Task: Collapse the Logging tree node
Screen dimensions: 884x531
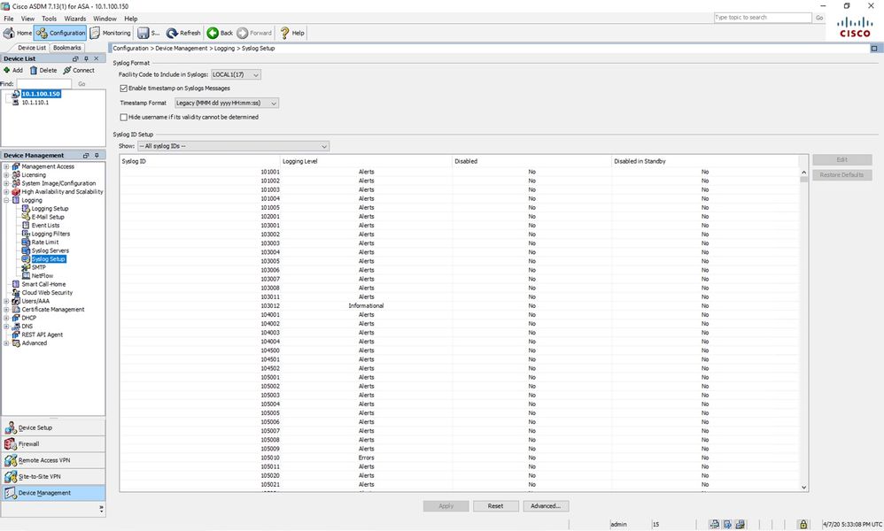Action: click(6, 201)
